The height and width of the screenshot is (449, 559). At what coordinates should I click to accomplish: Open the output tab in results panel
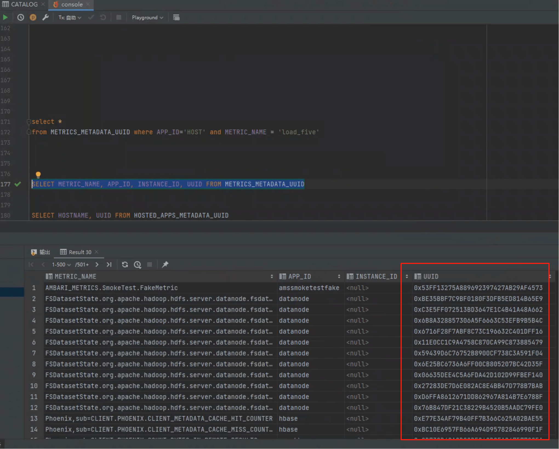point(41,252)
